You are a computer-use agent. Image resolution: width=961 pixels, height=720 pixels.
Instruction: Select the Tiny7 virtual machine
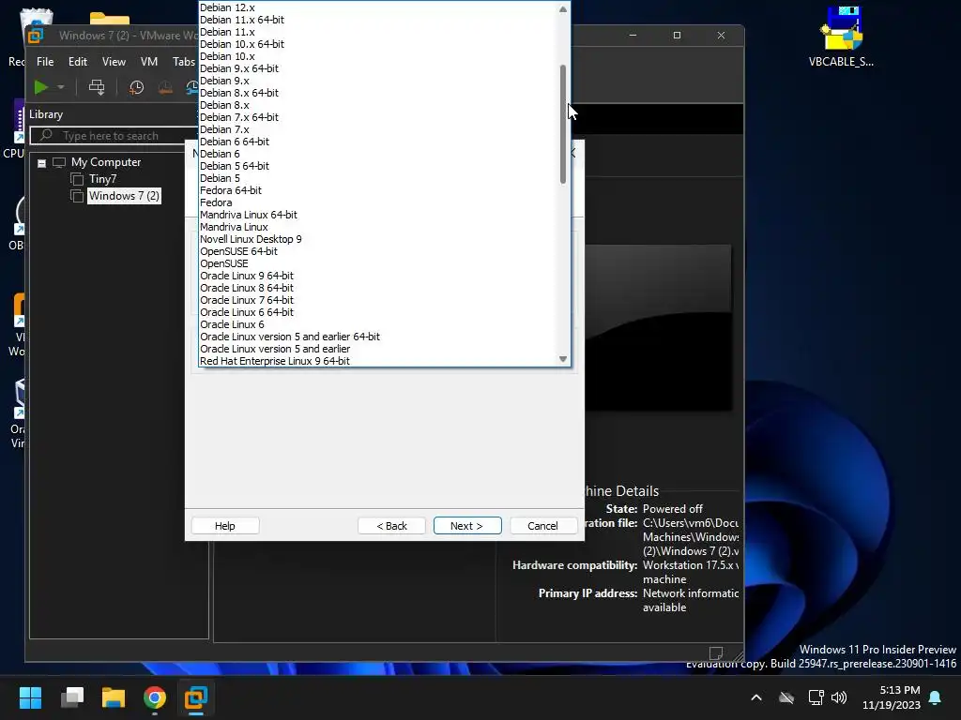pos(102,179)
